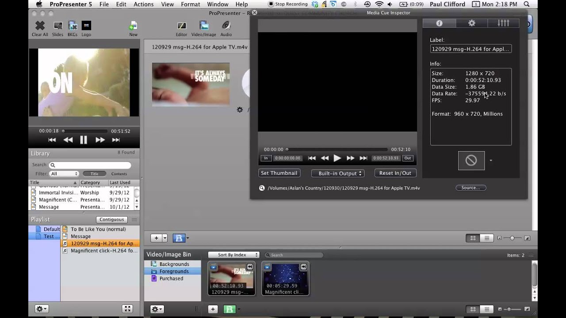566x318 pixels.
Task: Jump to beginning in Media Cue Inspector
Action: click(312, 158)
